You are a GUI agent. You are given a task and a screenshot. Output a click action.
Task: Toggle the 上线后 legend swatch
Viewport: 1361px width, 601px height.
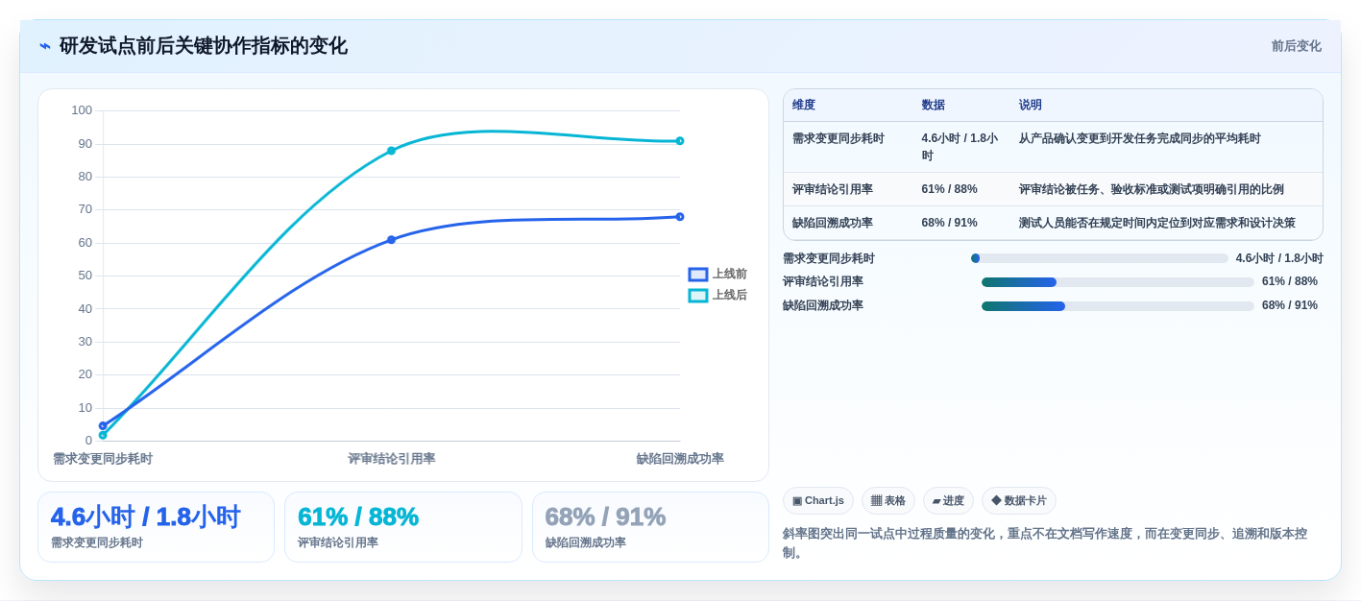pyautogui.click(x=698, y=296)
